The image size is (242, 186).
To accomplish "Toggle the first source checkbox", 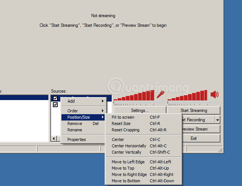I will (x=55, y=98).
